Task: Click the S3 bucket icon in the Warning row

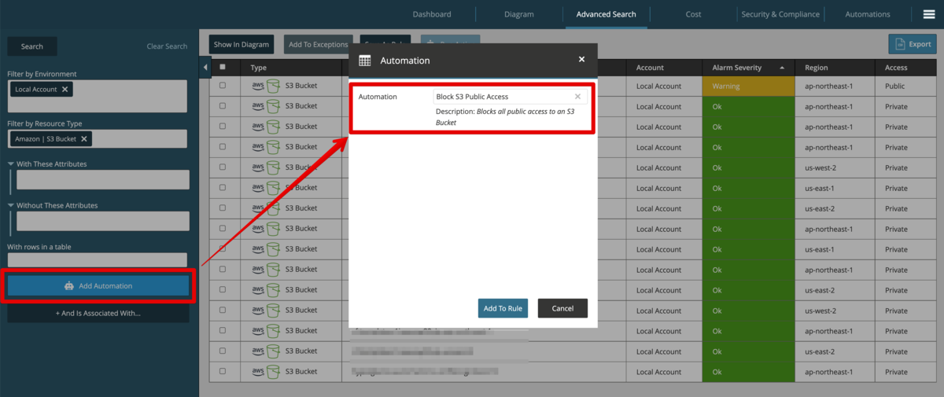Action: pyautogui.click(x=273, y=86)
